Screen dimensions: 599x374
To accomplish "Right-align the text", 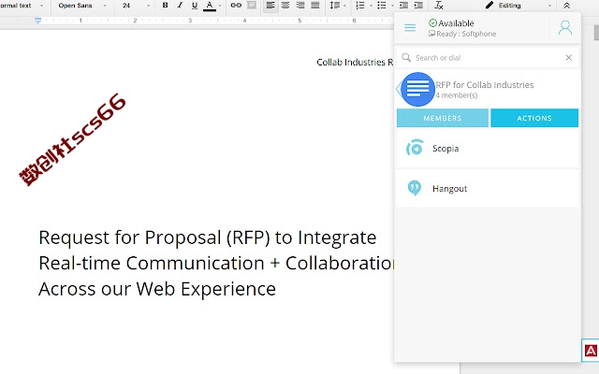I will click(x=300, y=6).
